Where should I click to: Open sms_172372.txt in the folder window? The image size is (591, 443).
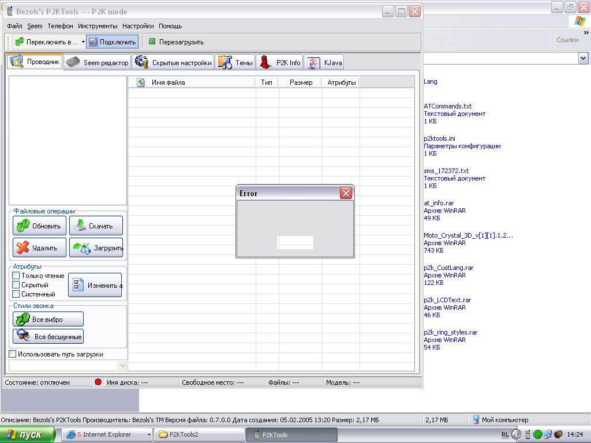click(446, 171)
